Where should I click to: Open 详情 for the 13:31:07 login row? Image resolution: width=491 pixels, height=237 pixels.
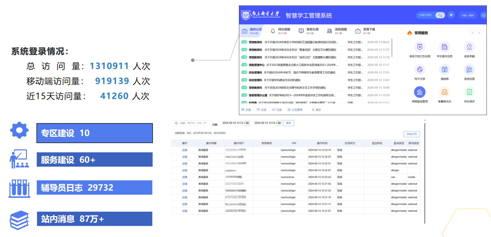click(185, 211)
